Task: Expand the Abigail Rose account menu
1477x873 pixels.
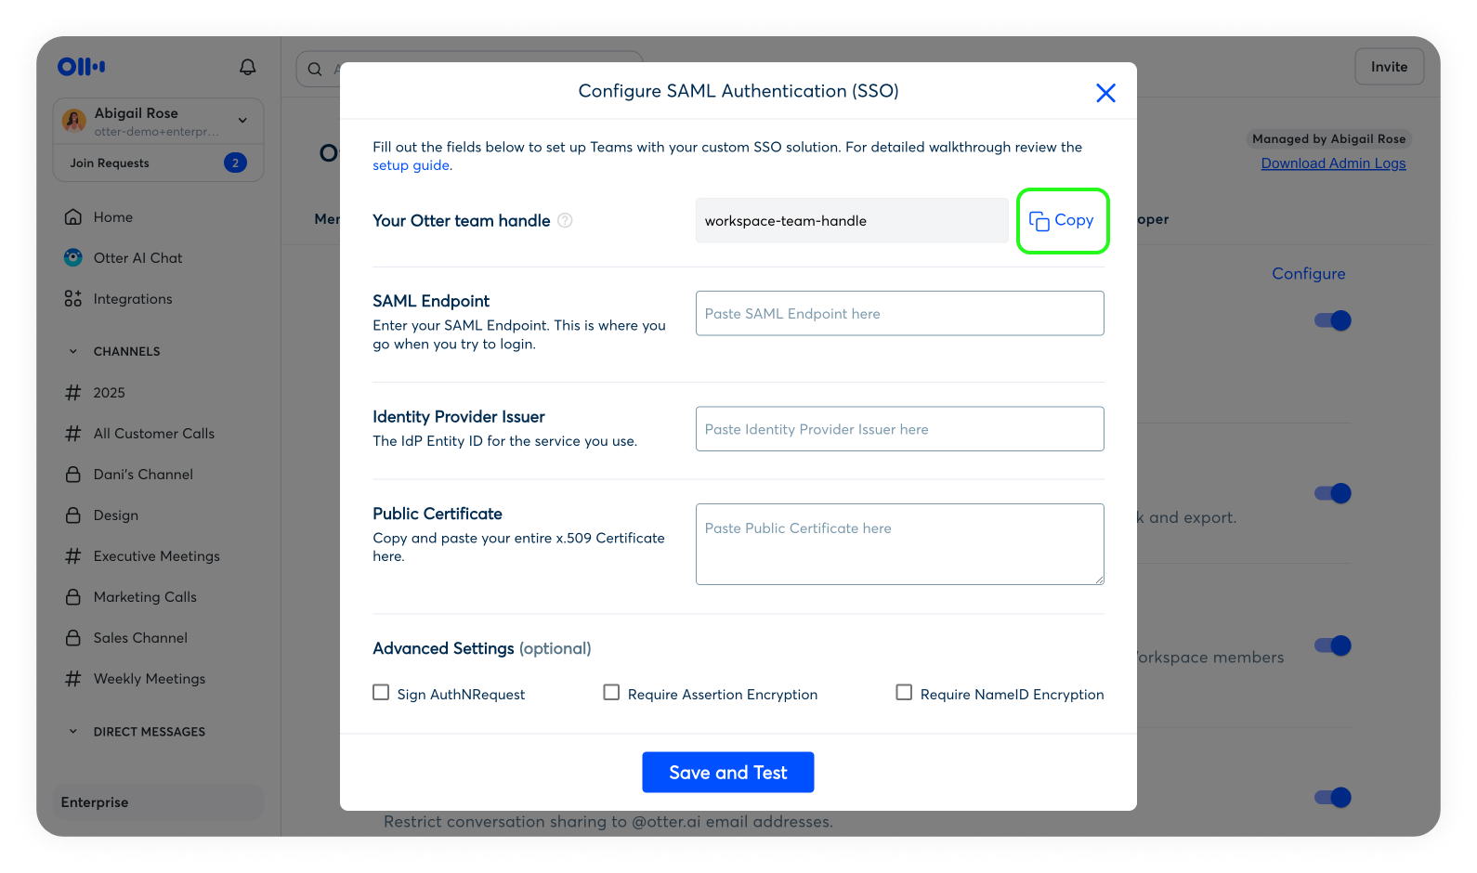Action: (x=242, y=121)
